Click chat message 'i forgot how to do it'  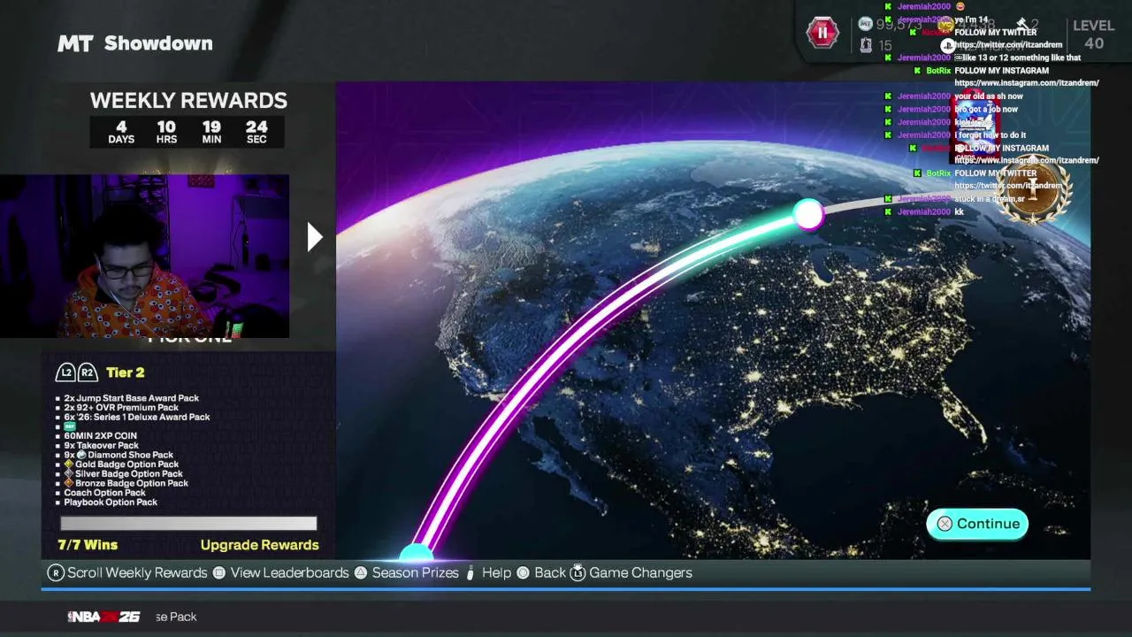990,135
